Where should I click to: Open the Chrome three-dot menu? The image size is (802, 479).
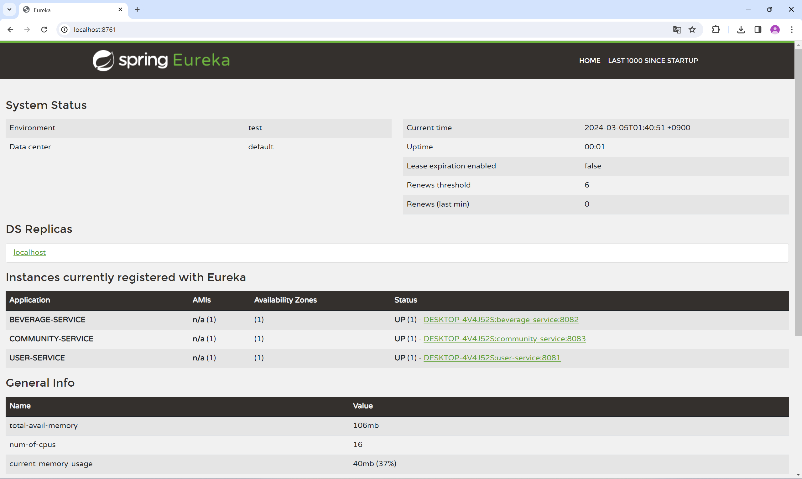pos(792,30)
